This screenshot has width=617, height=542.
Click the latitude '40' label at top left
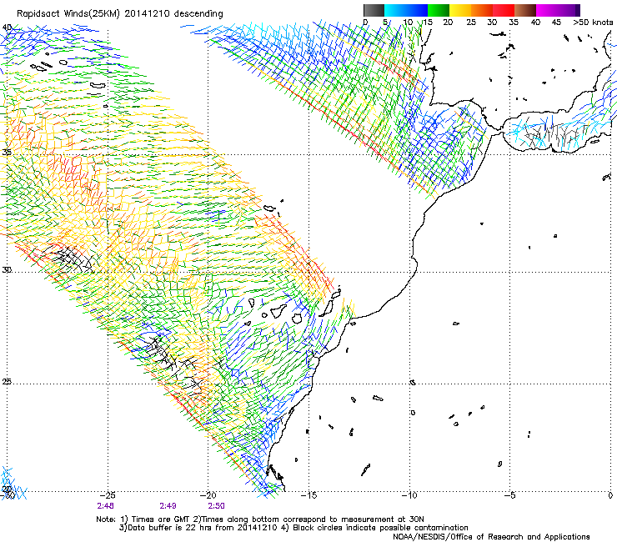pos(7,28)
